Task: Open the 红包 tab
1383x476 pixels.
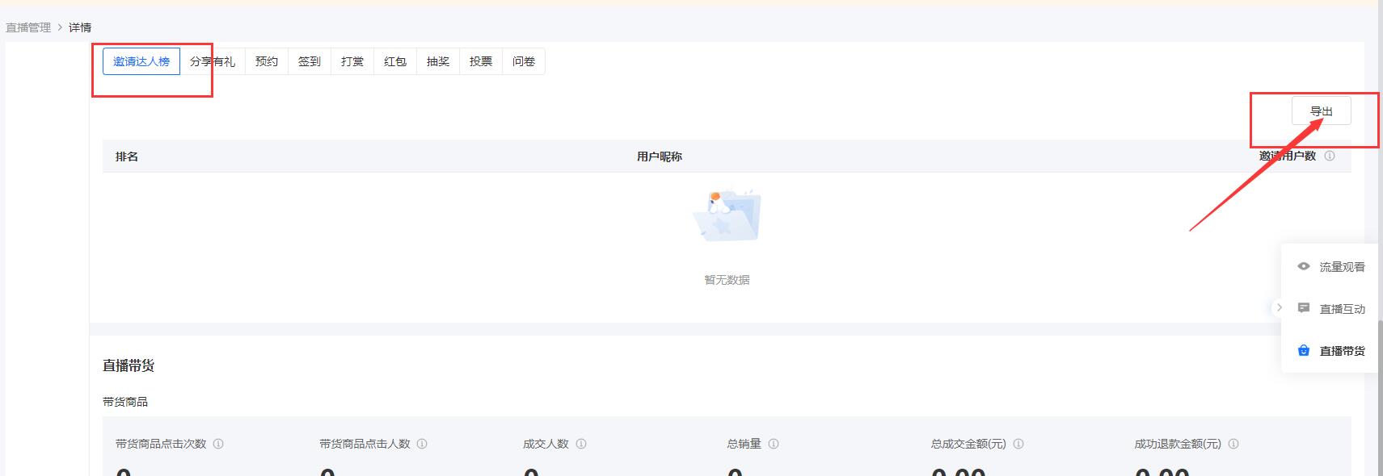Action: [395, 61]
